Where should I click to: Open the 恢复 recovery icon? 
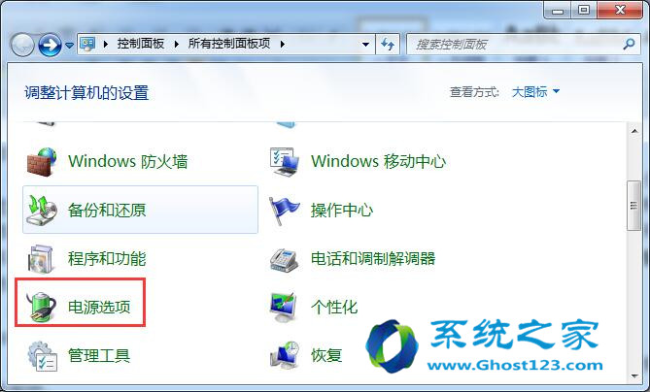click(x=285, y=355)
